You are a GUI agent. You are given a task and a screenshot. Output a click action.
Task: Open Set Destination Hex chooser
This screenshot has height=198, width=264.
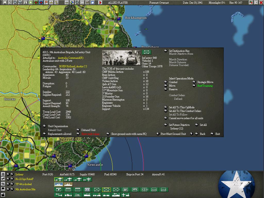tap(179, 51)
